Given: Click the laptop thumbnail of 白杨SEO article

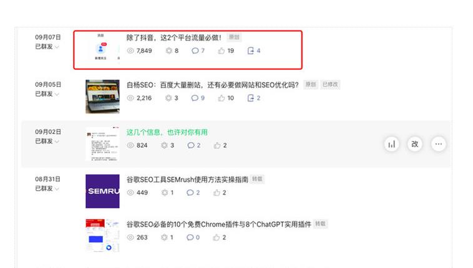Looking at the screenshot, I should [102, 96].
